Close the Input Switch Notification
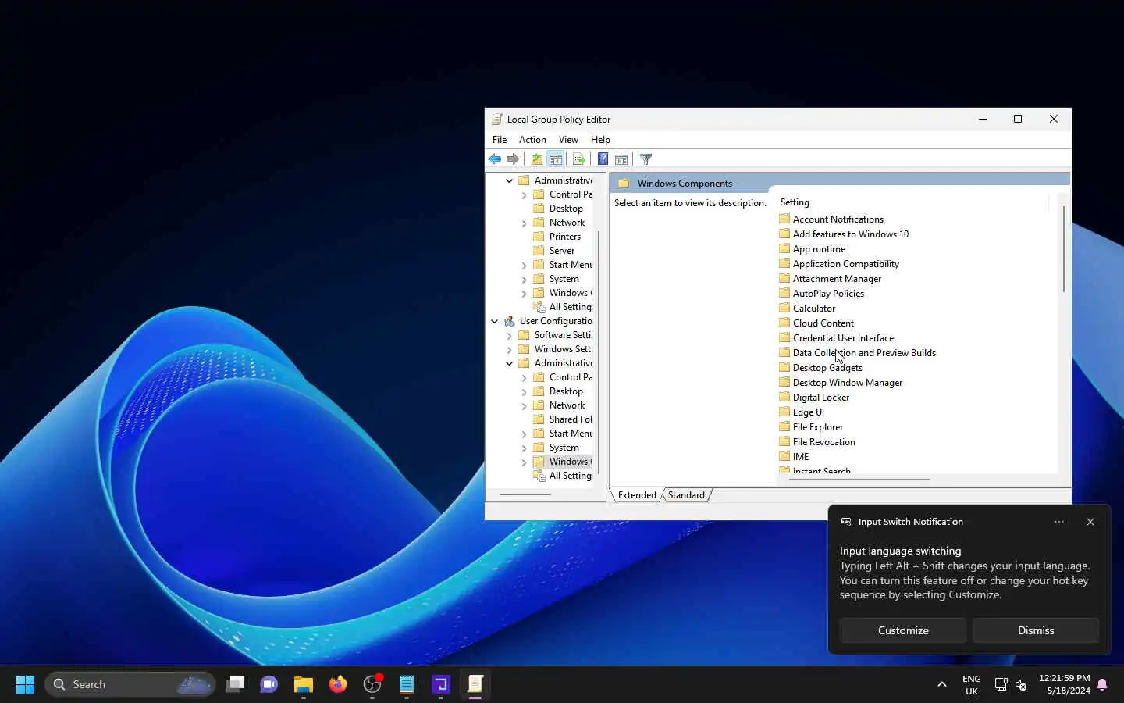The height and width of the screenshot is (703, 1124). point(1090,522)
